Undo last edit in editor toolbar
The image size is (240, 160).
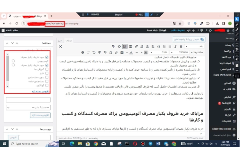(94, 52)
